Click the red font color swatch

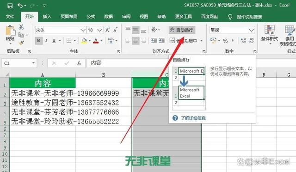point(96,41)
